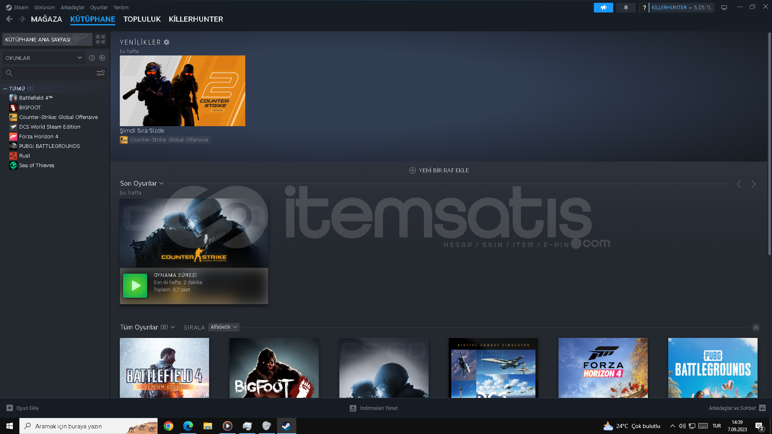Open BIGFOOT game cover
Image resolution: width=772 pixels, height=434 pixels.
[x=274, y=368]
